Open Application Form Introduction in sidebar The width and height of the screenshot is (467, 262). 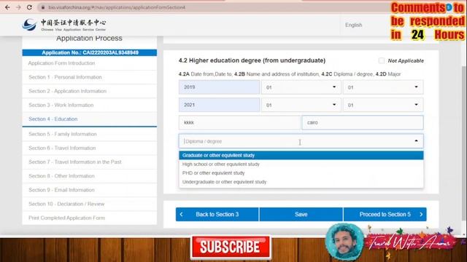click(x=89, y=63)
